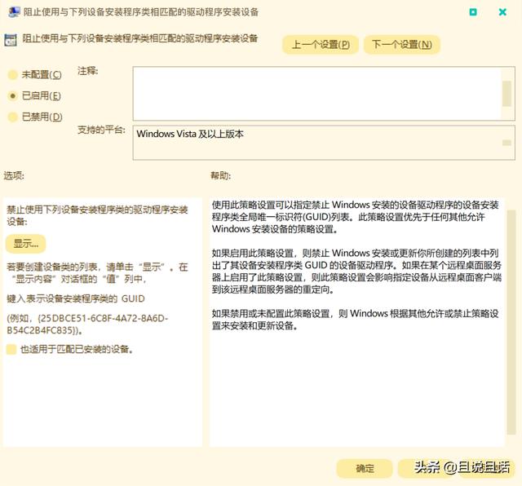Close the policy dialog with X

click(502, 12)
